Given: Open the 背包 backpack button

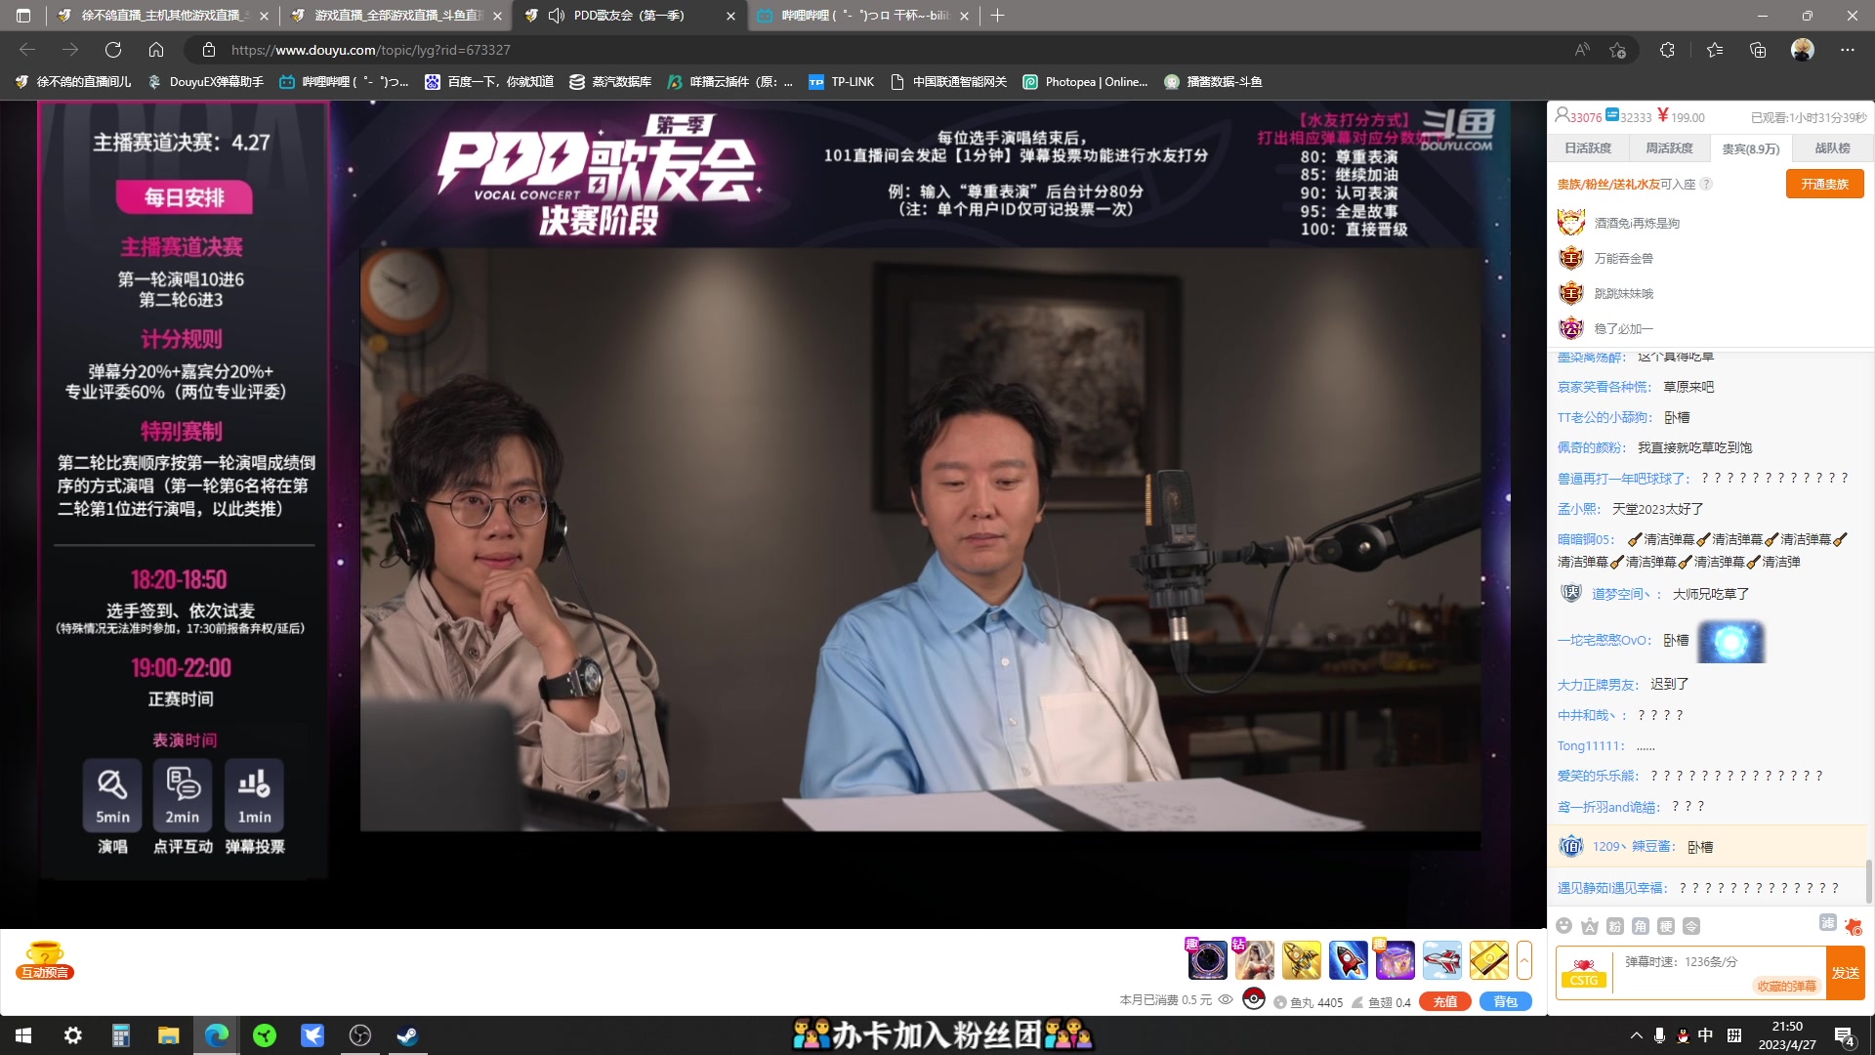Looking at the screenshot, I should [1506, 1001].
